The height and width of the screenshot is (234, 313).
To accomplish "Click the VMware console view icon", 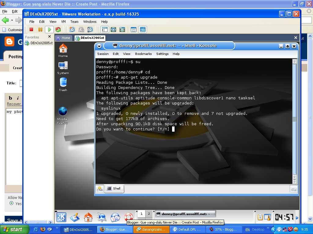I will [x=142, y=30].
